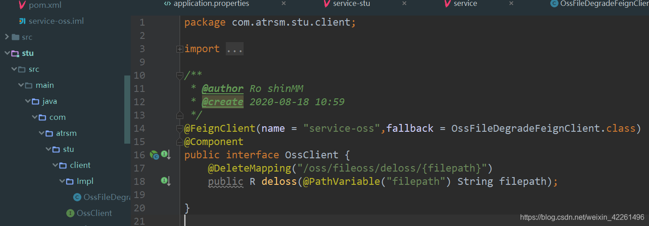The height and width of the screenshot is (226, 649).
Task: Click the Maven icon beside pom.xml
Action: click(21, 5)
